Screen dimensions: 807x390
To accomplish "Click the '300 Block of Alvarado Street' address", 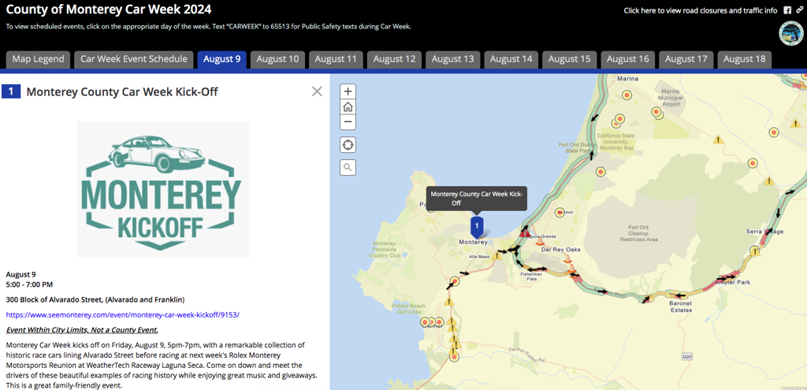I will point(95,299).
